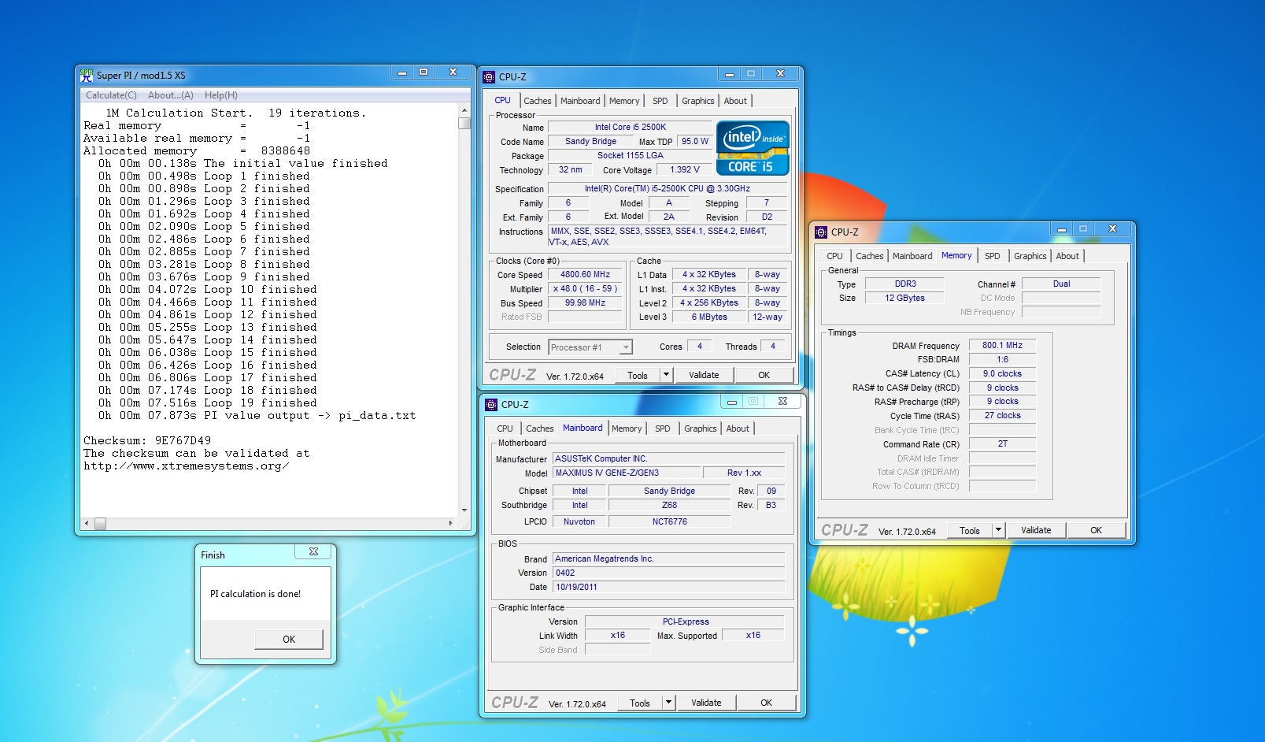Click the DRAM Frequency value 800.1 MHz
The height and width of the screenshot is (742, 1265).
tap(1002, 345)
